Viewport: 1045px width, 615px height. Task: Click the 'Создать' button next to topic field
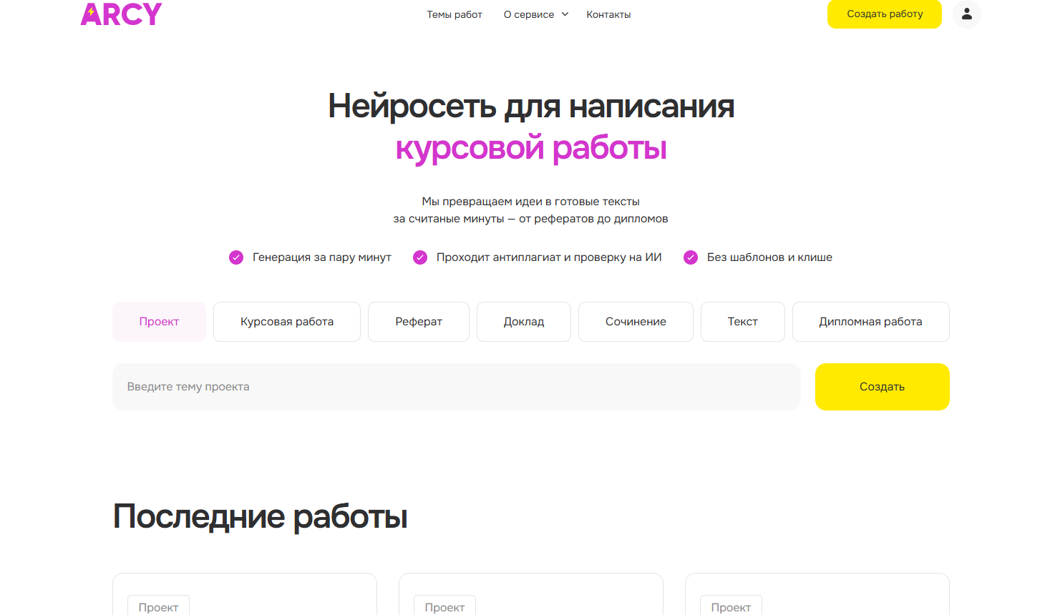click(882, 386)
